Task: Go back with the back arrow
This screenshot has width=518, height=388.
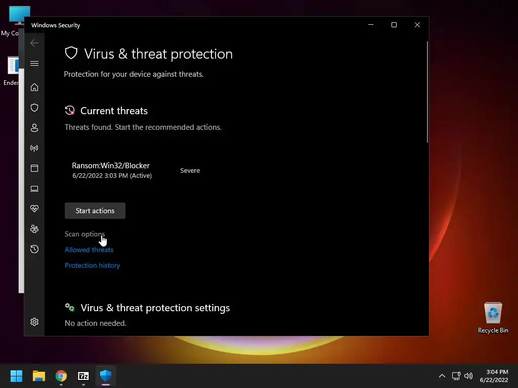Action: (x=34, y=43)
